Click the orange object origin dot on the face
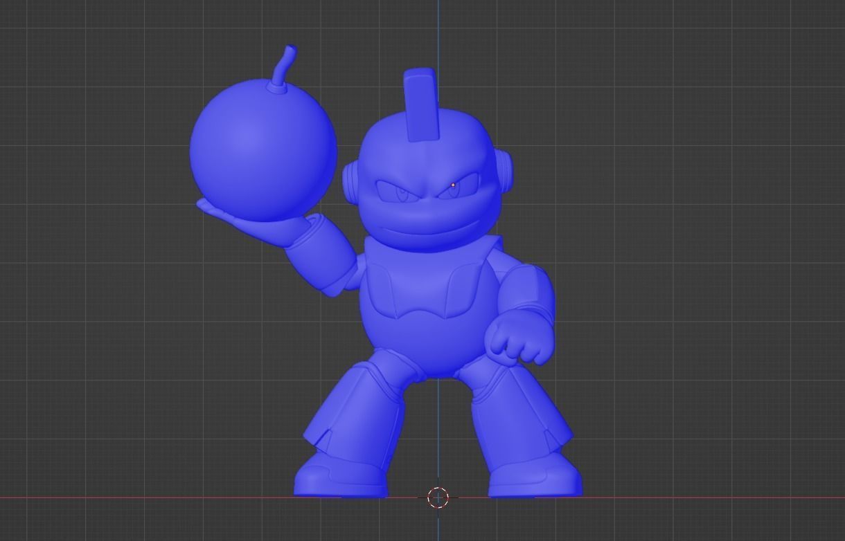 (453, 185)
